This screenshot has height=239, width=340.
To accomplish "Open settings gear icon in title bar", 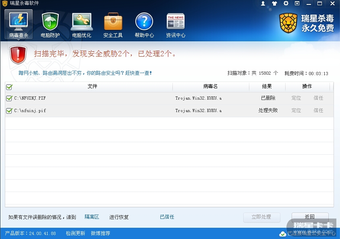I will [286, 3].
